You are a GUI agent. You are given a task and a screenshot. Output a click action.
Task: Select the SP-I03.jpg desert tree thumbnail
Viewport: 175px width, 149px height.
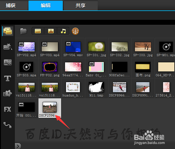click(143, 47)
